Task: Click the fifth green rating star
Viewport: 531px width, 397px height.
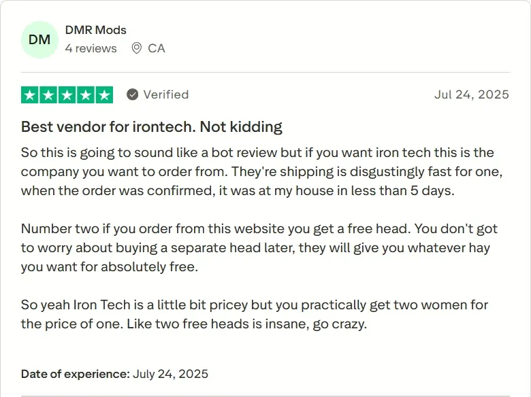Action: coord(104,95)
